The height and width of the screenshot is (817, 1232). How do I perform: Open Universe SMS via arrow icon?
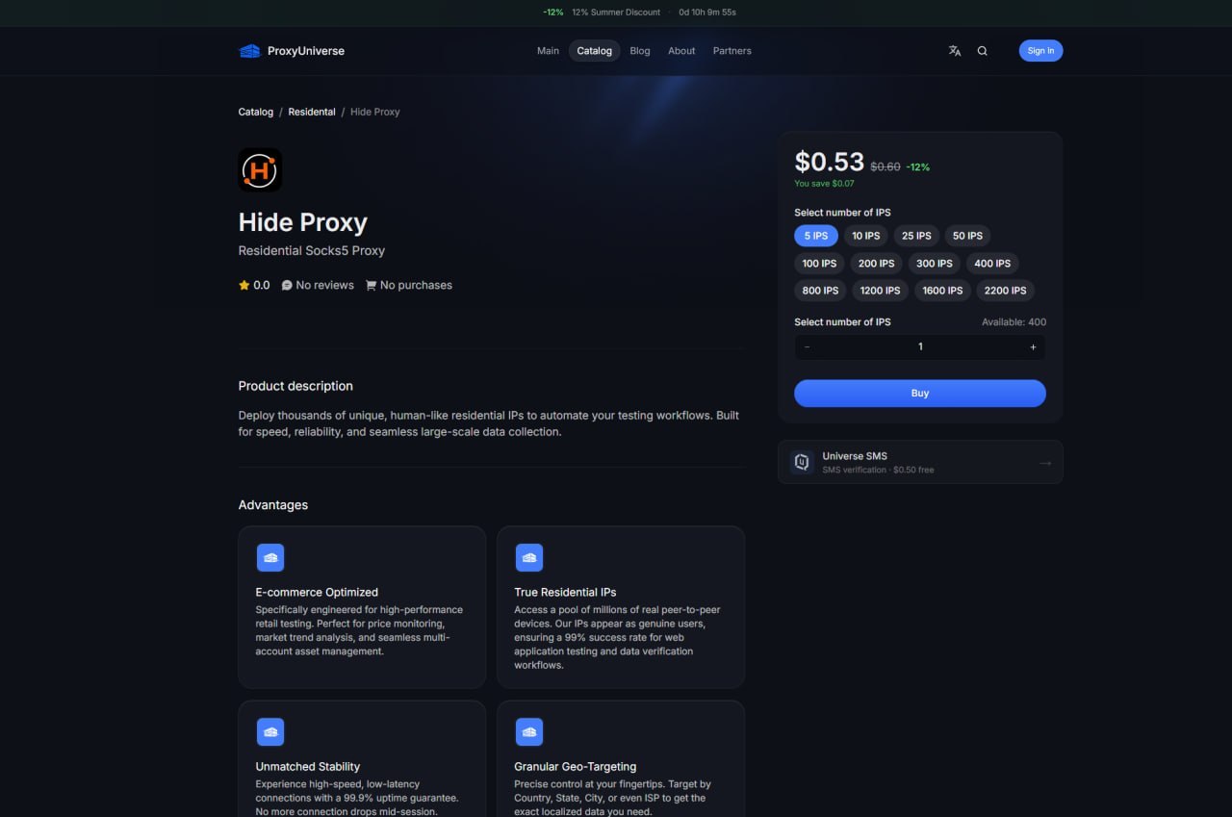tap(1045, 463)
